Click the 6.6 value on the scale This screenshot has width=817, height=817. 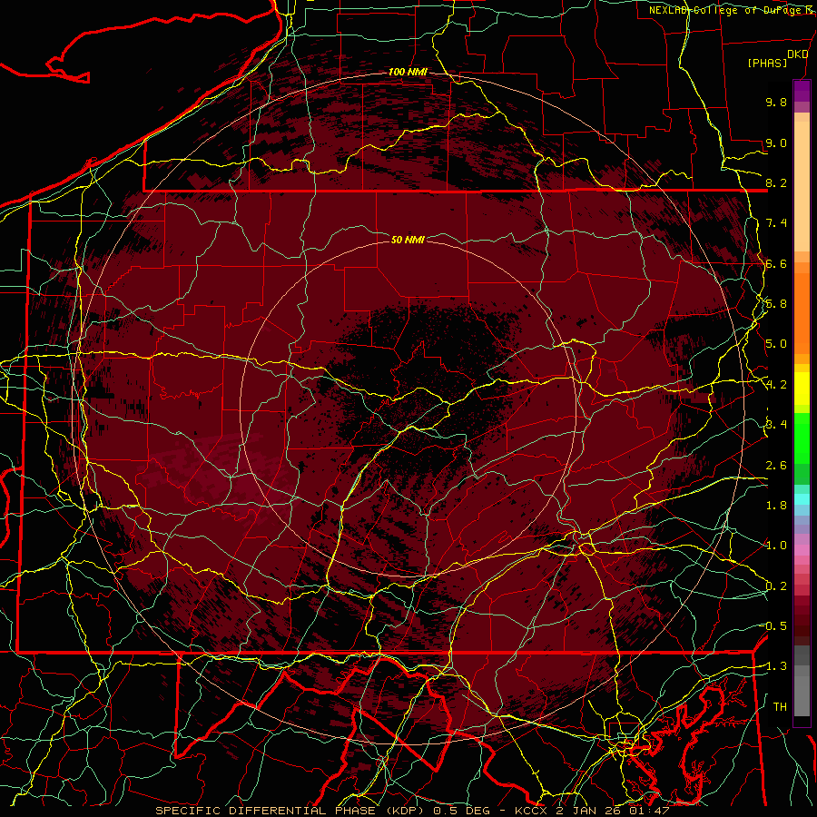[776, 263]
